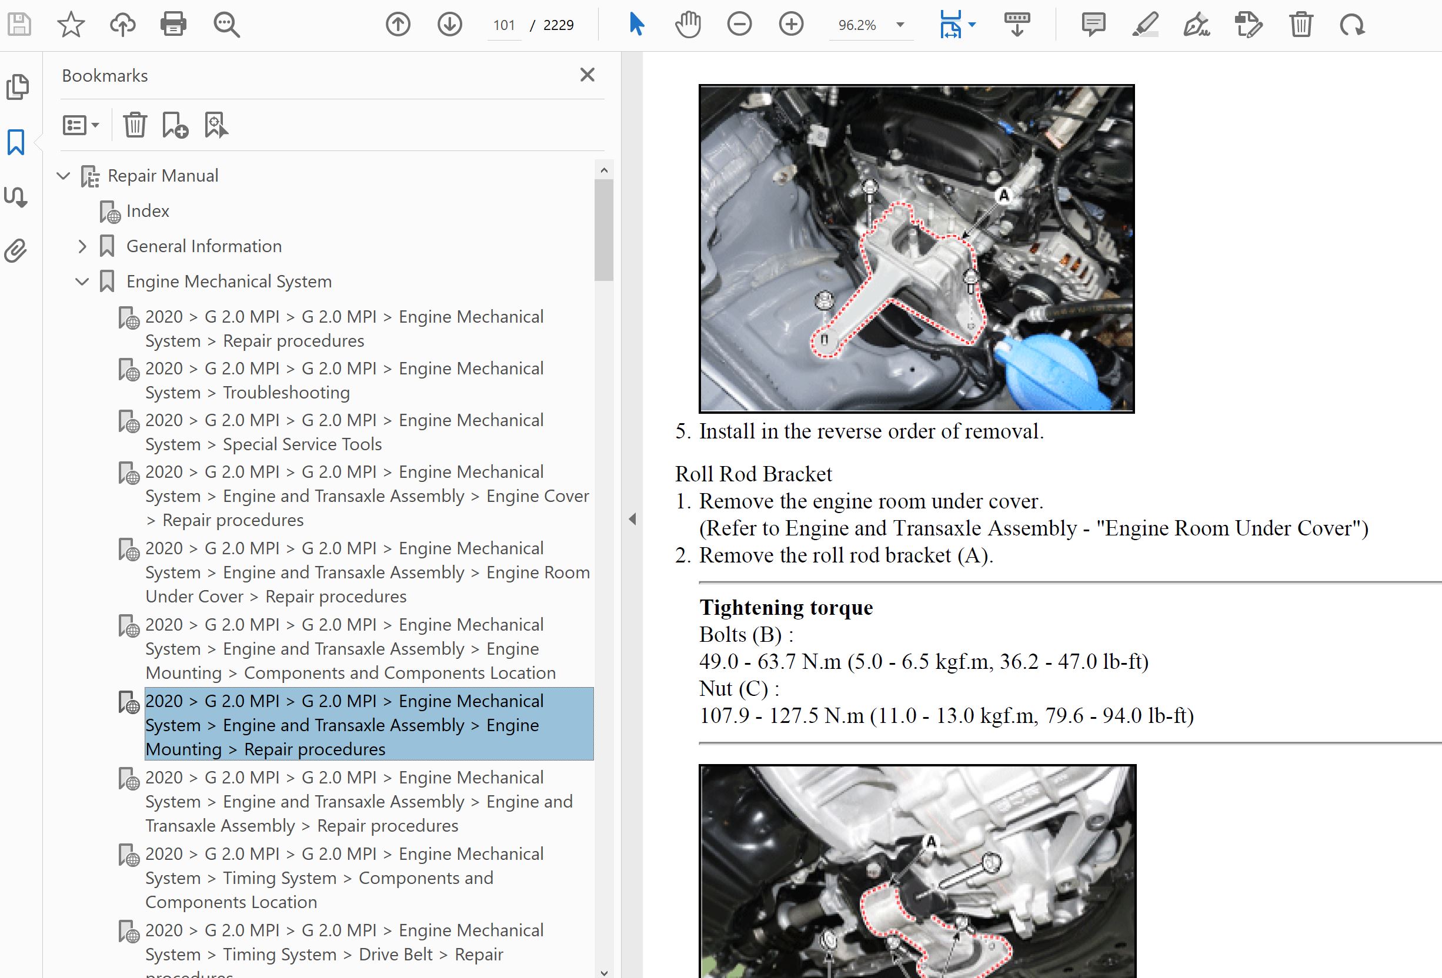
Task: Add a sticky note comment
Action: (x=1093, y=25)
